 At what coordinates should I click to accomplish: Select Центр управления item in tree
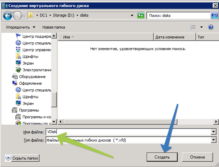click(x=33, y=50)
